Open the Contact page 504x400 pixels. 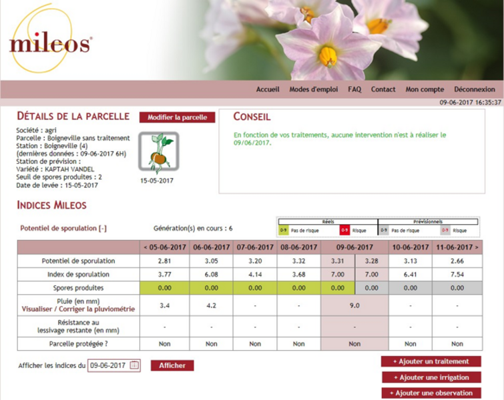point(383,89)
